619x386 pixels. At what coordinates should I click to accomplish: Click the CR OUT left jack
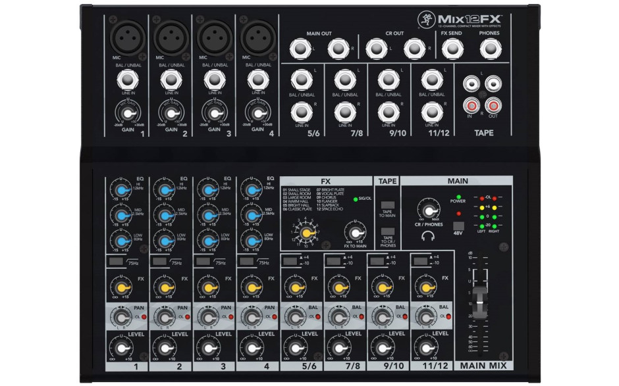point(376,49)
